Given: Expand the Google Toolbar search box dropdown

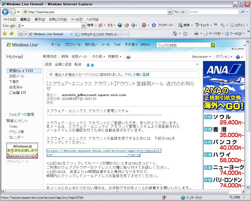Looking at the screenshot, I should click(x=84, y=25).
